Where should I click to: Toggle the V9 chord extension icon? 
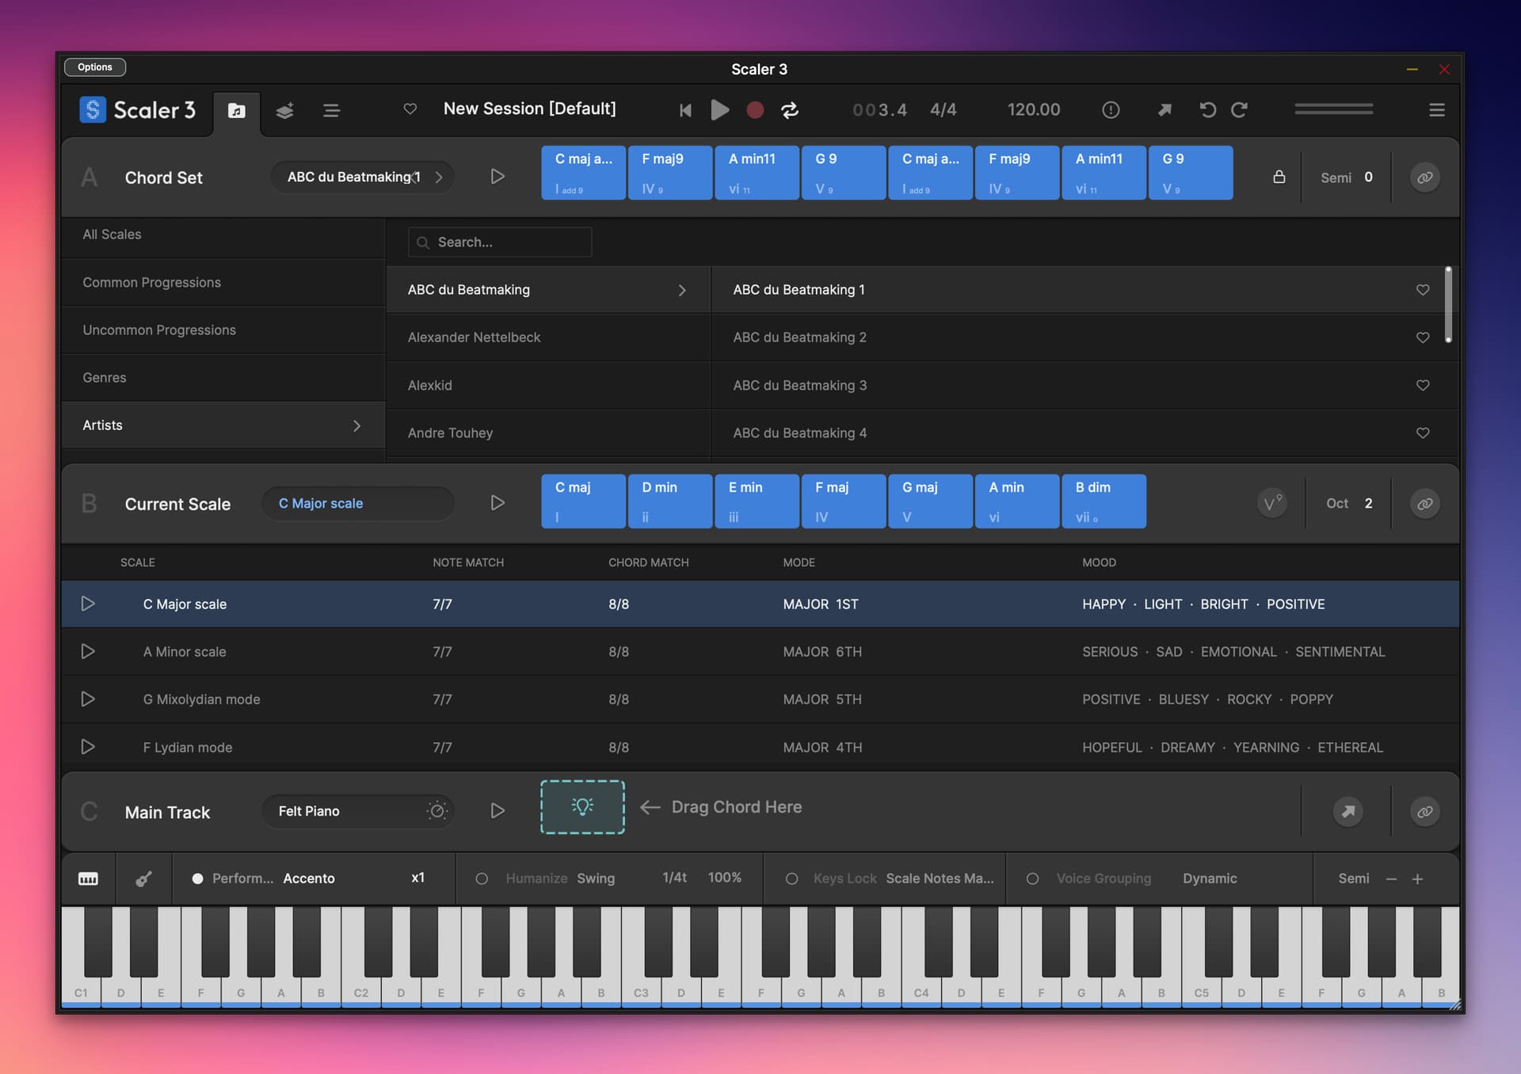click(1272, 503)
